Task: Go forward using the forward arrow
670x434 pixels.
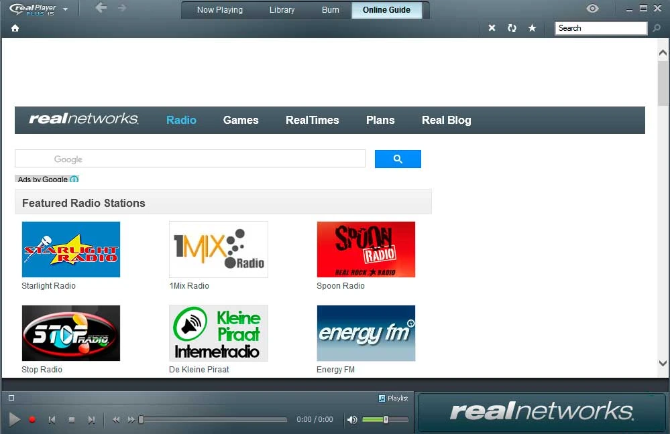Action: pyautogui.click(x=122, y=7)
